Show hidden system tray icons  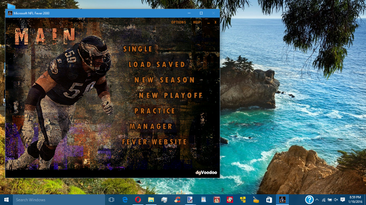(317, 200)
